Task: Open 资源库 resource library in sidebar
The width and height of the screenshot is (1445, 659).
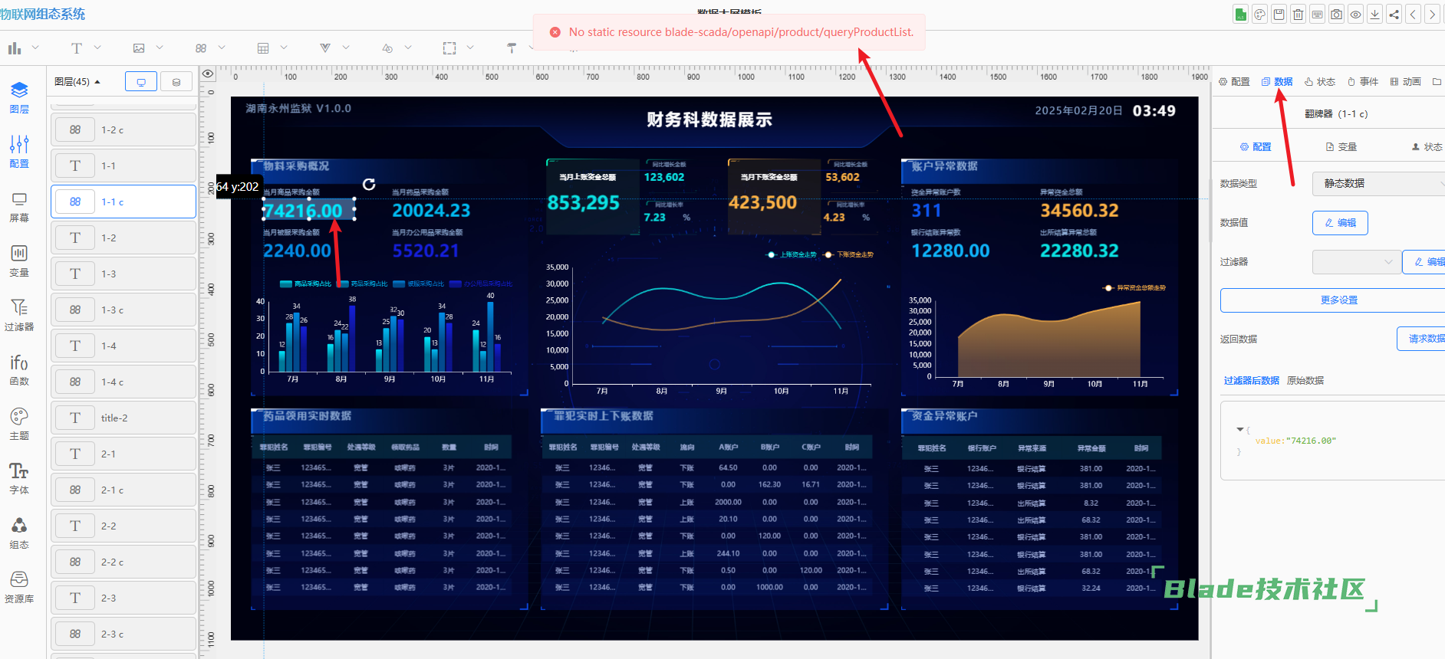Action: coord(19,588)
